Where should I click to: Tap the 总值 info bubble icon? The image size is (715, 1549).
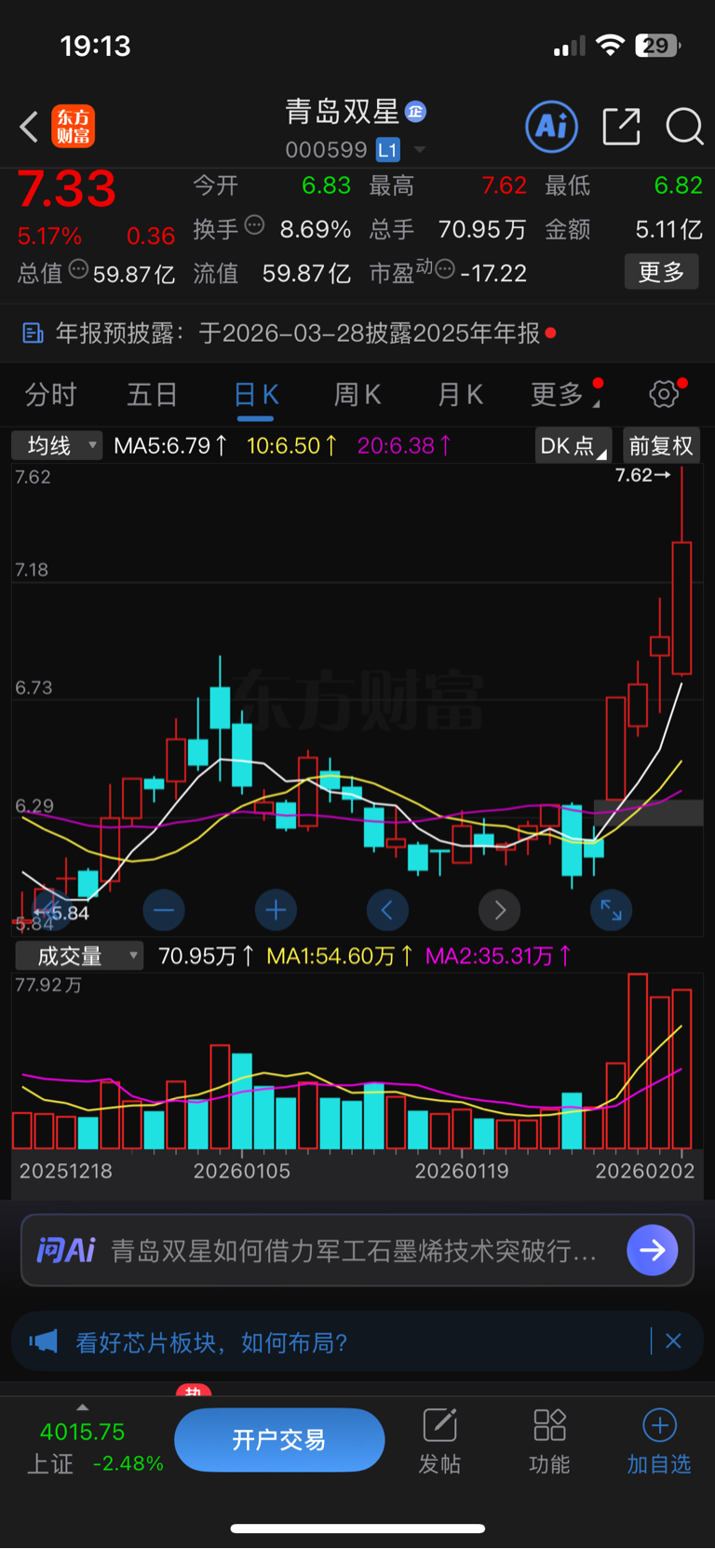tap(78, 270)
